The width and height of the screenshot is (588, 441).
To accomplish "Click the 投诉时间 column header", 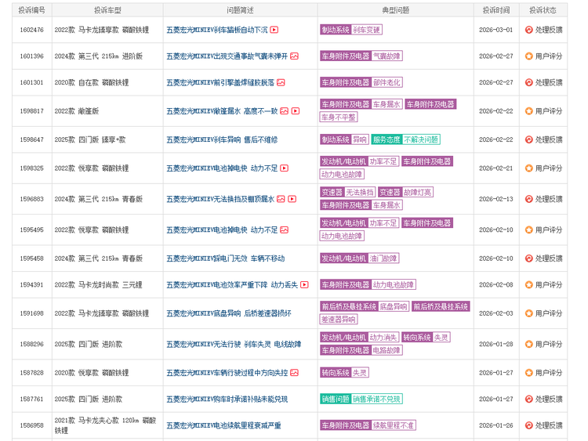I will coord(495,10).
